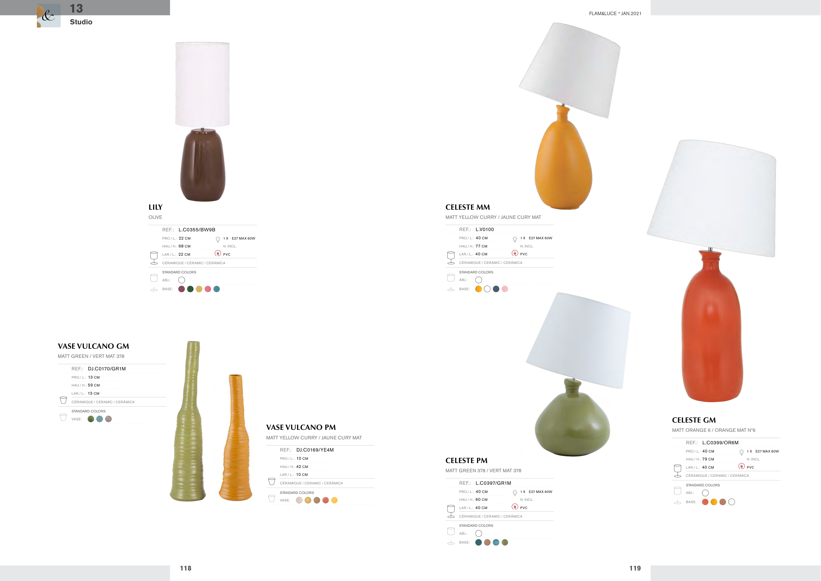Click the CELESTE MM product title
This screenshot has height=581, width=821.
468,207
